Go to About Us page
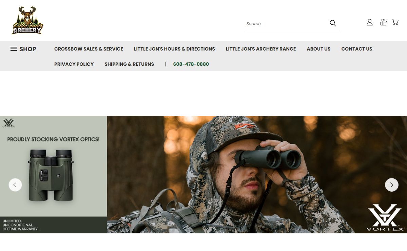 click(x=318, y=49)
